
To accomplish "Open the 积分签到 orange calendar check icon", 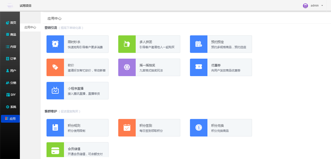I will 127,128.
